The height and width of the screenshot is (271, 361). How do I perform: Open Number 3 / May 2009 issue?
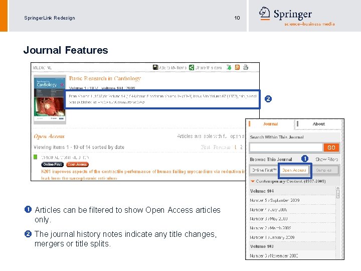pos(269,219)
